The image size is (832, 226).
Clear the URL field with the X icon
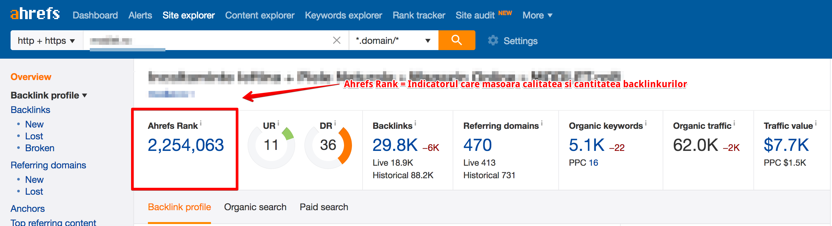[337, 40]
